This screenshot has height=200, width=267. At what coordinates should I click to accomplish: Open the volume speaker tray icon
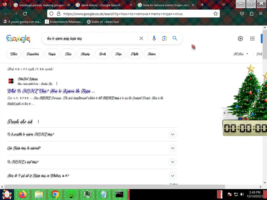coord(242,194)
